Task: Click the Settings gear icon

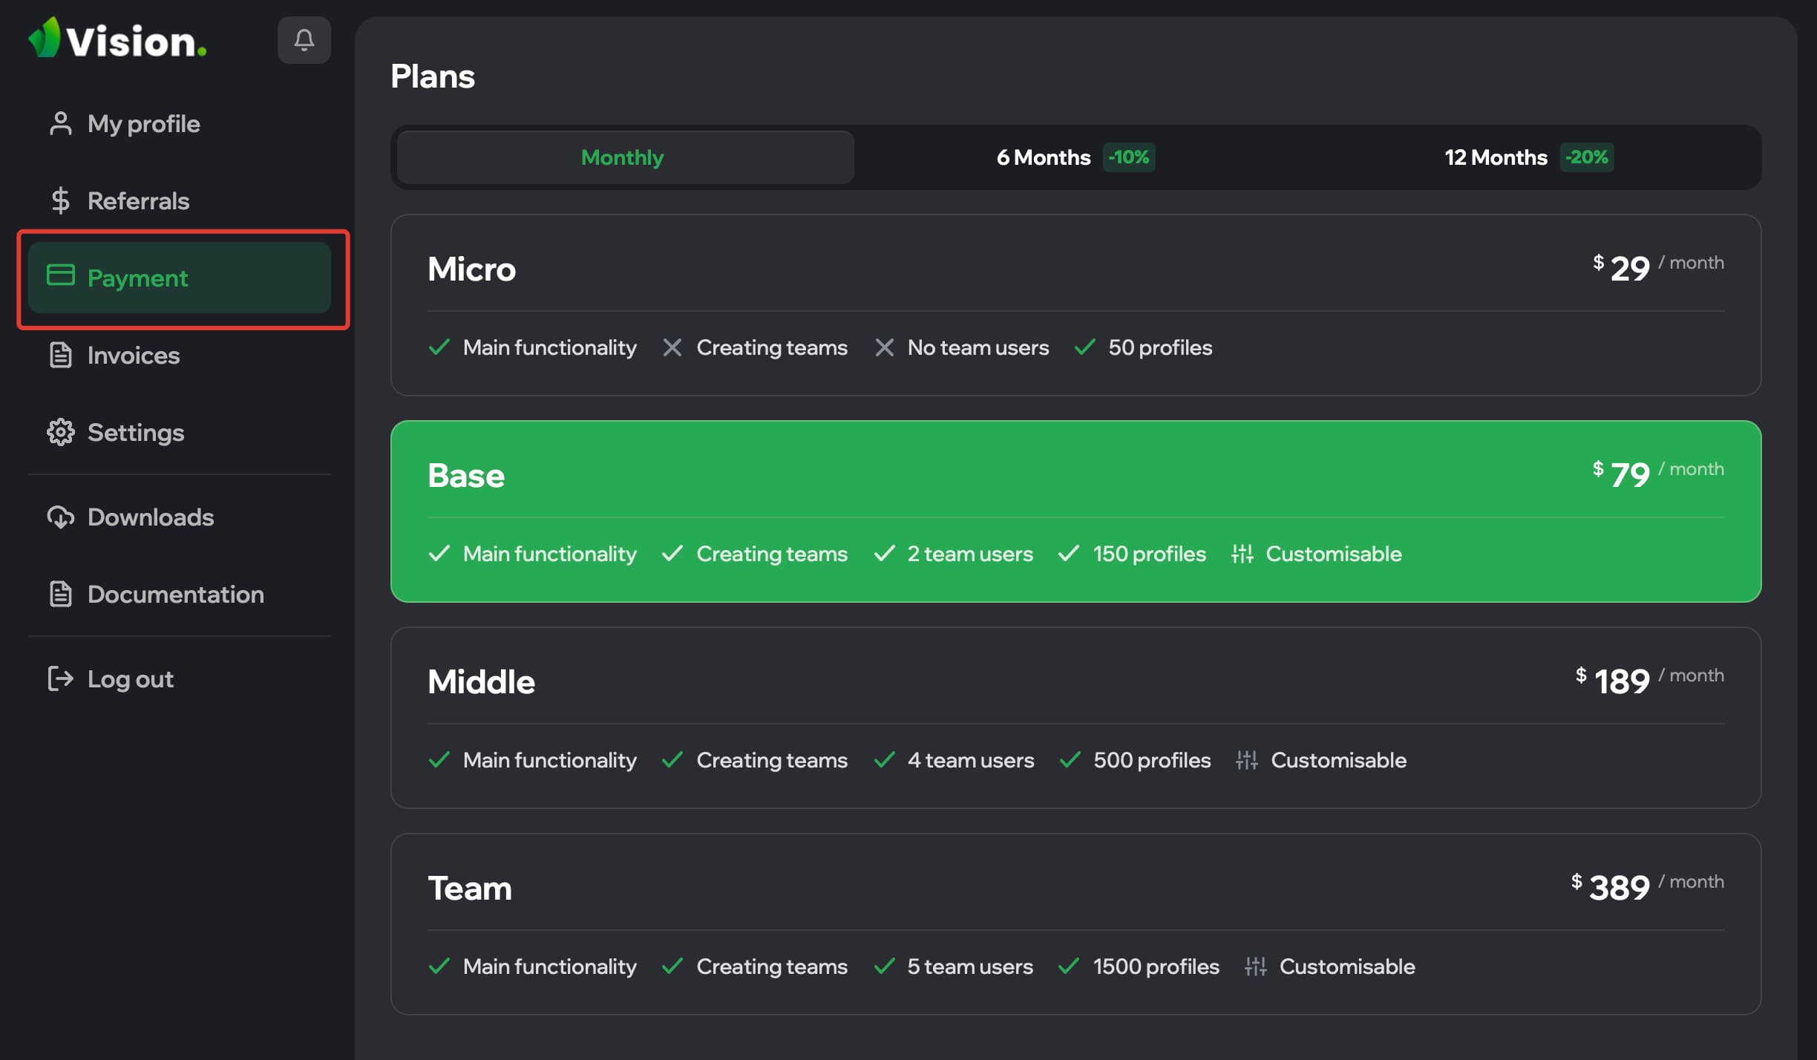Action: coord(60,432)
